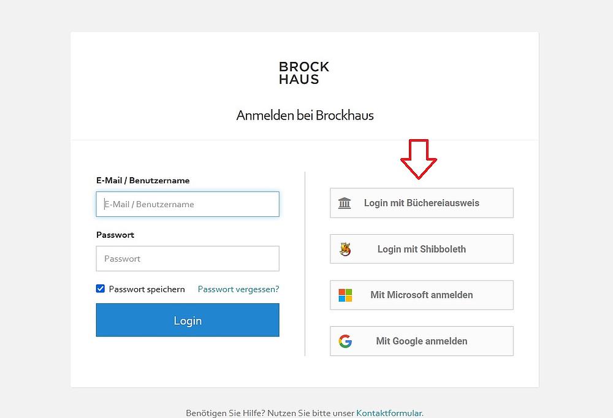Click the Google G logo
The width and height of the screenshot is (613, 418).
[x=345, y=341]
